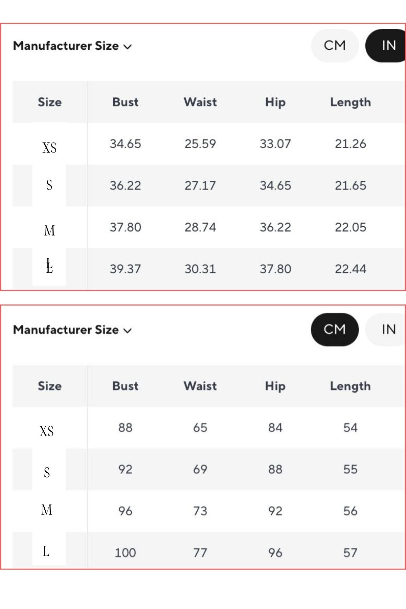406x609 pixels.
Task: Click the active CM pill in lower chart
Action: 335,330
